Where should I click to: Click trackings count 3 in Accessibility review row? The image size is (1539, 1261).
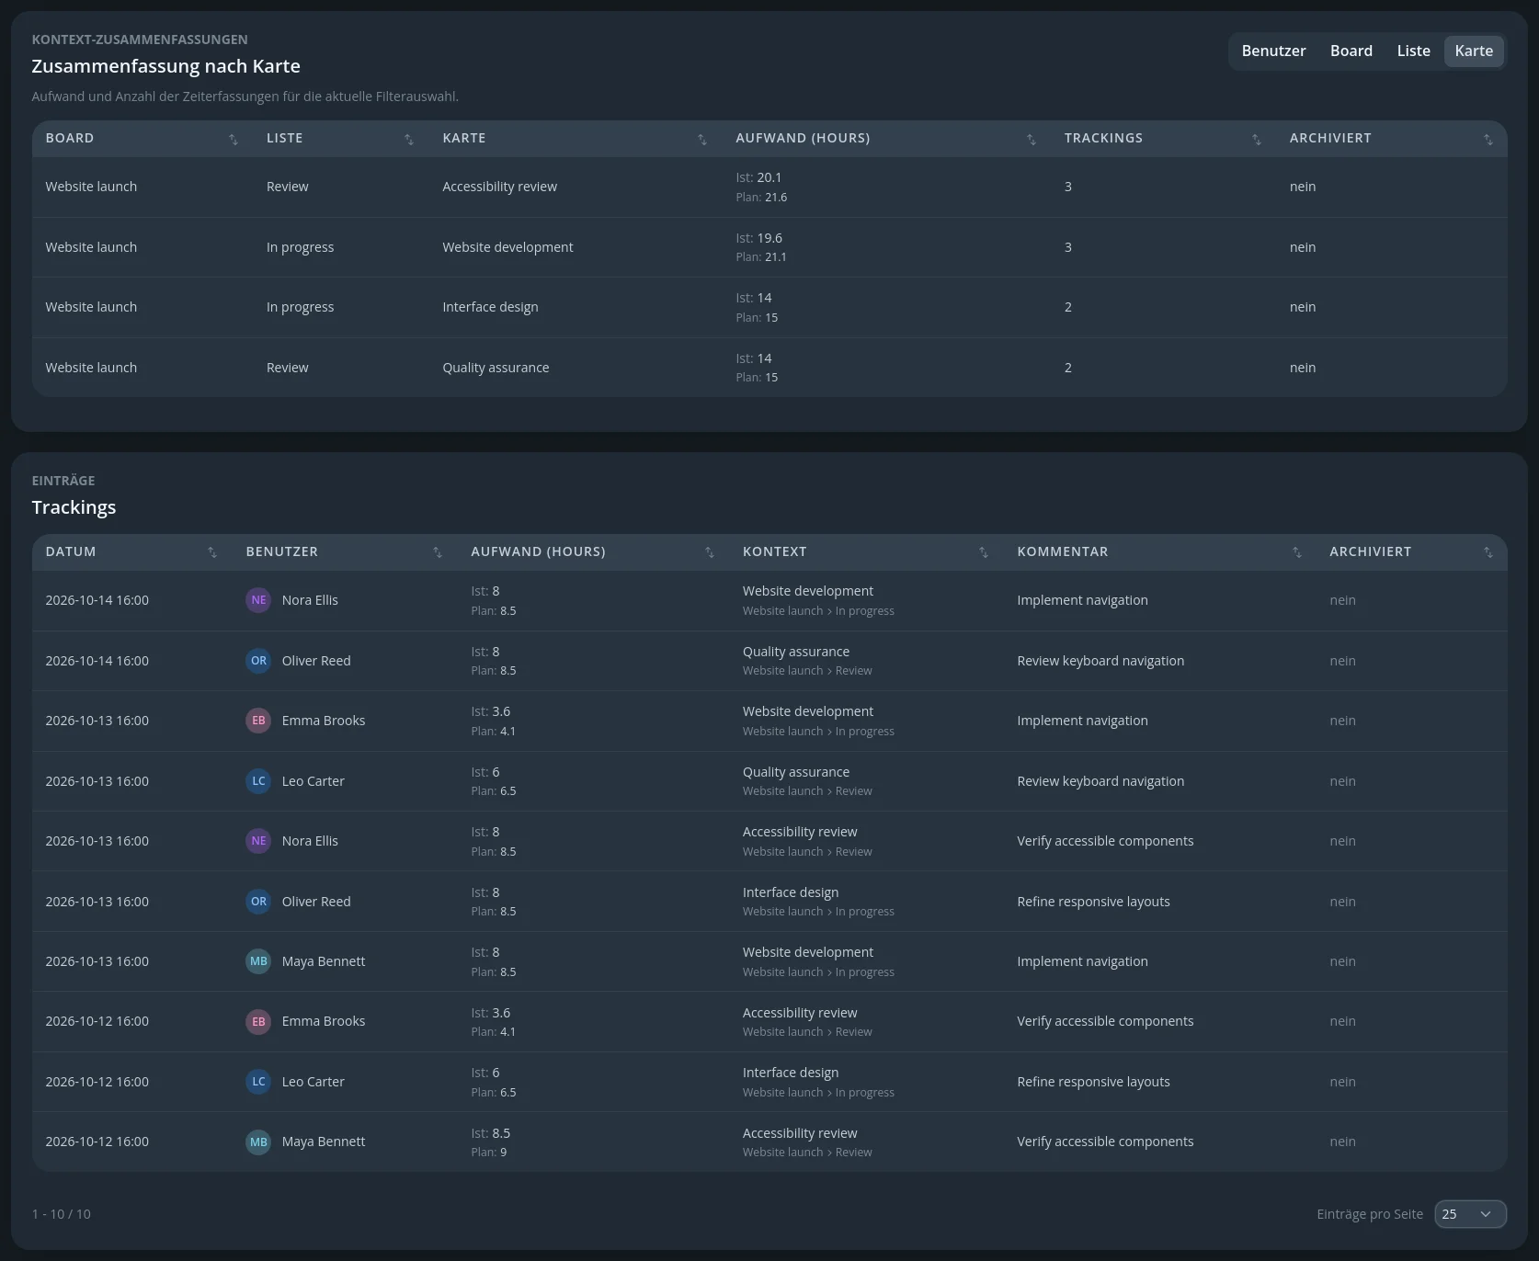point(1068,187)
